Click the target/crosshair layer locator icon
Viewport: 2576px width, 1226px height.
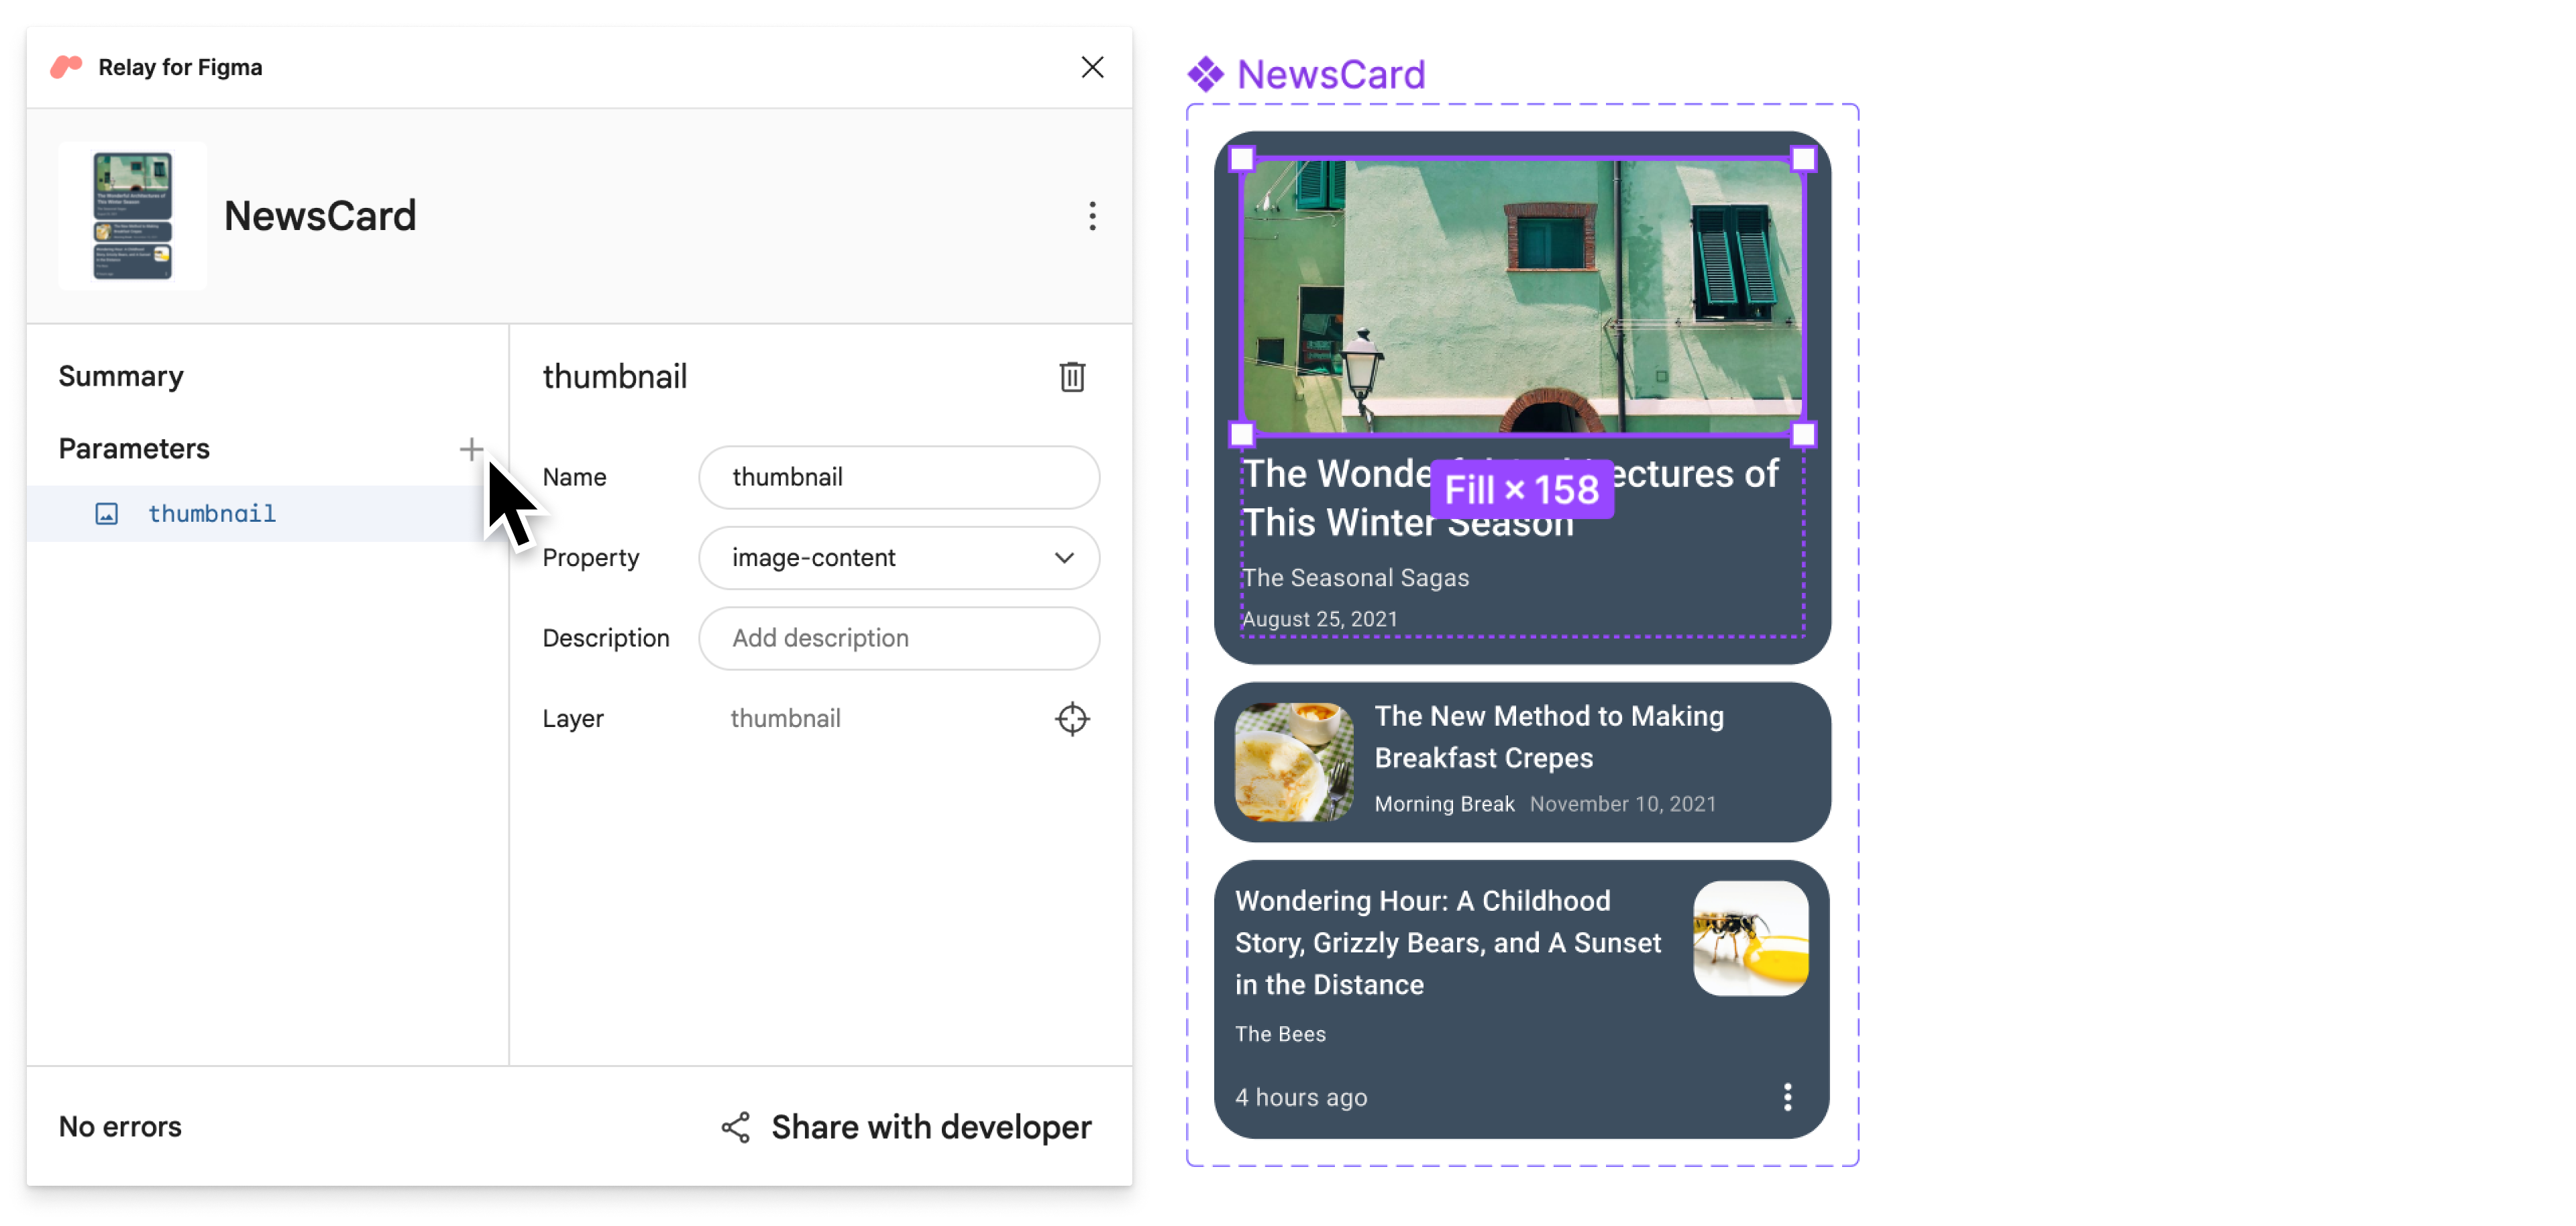(x=1073, y=718)
